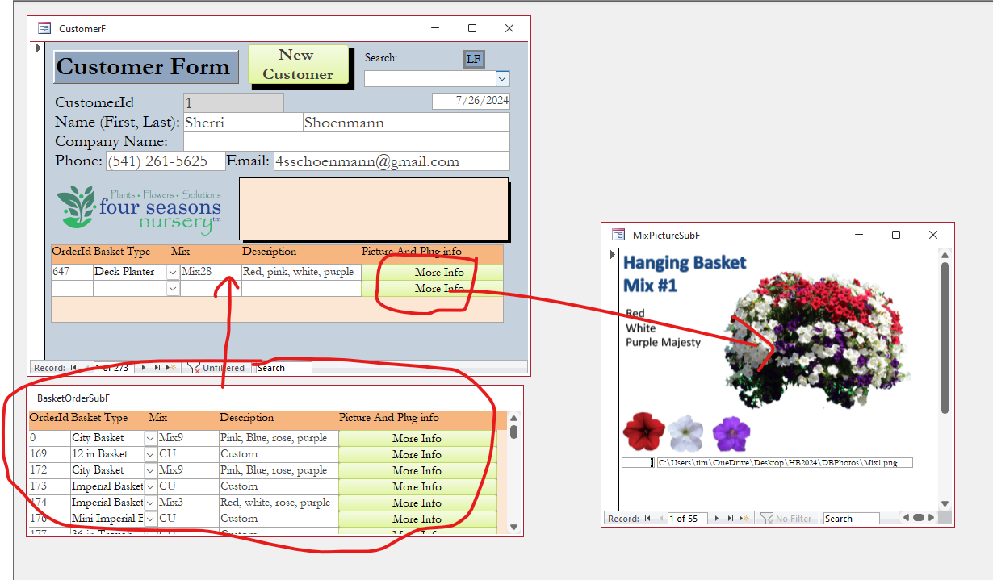The height and width of the screenshot is (580, 993).
Task: Open Mix dropdown for the City Basket row
Action: pos(150,437)
